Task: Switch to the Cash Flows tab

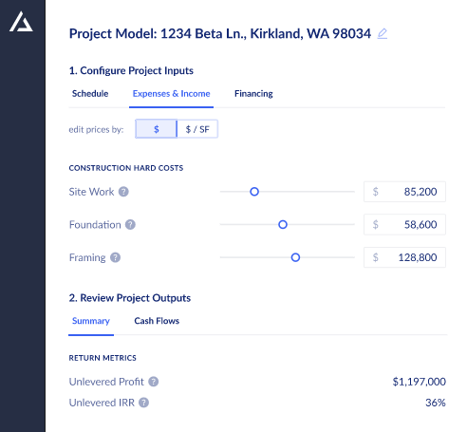Action: 157,321
